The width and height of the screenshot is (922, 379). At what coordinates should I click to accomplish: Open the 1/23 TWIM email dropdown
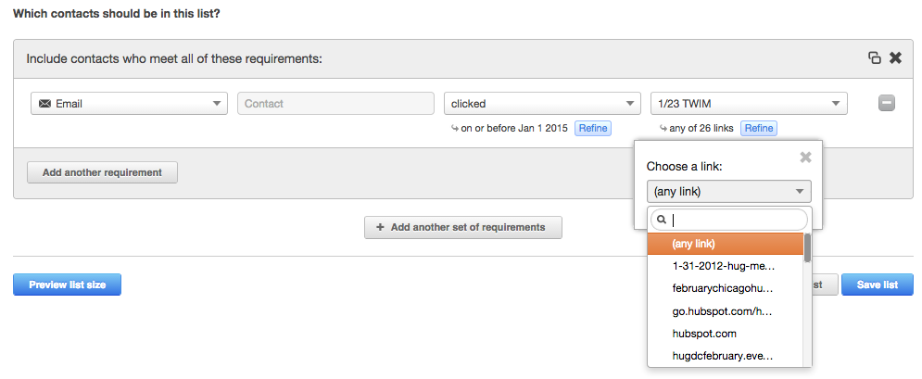(x=749, y=104)
